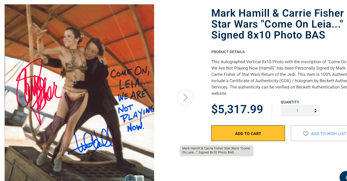The width and height of the screenshot is (347, 181).
Task: Click the product description paragraph
Action: pos(279,78)
